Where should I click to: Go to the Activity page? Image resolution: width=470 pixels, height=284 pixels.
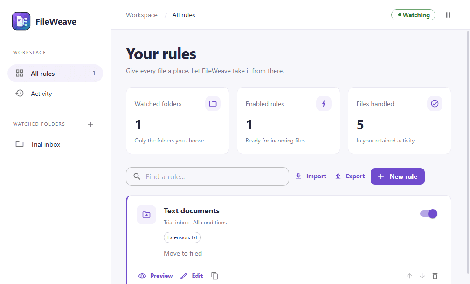point(55,94)
